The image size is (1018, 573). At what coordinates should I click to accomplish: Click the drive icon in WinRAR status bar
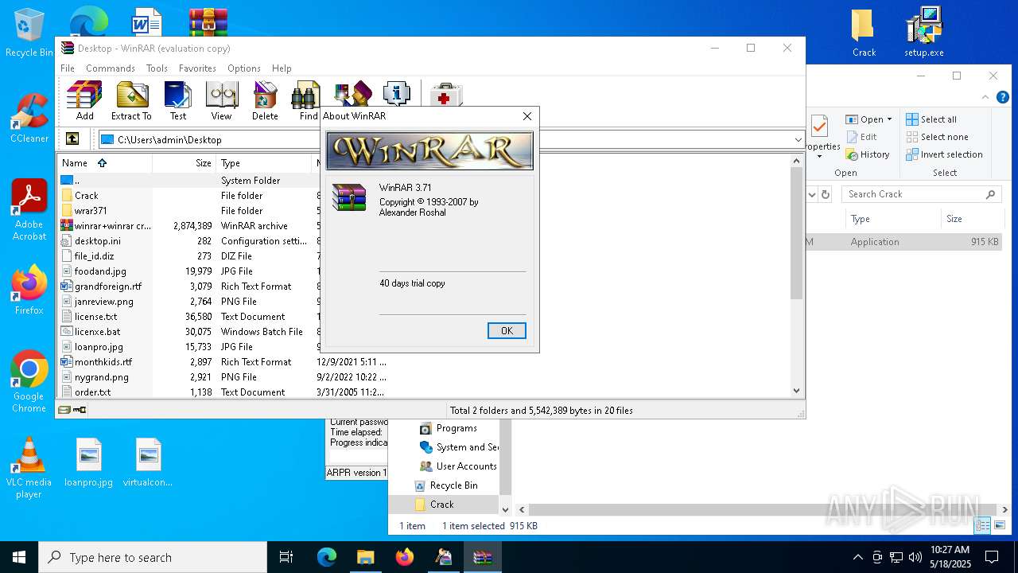tap(65, 410)
